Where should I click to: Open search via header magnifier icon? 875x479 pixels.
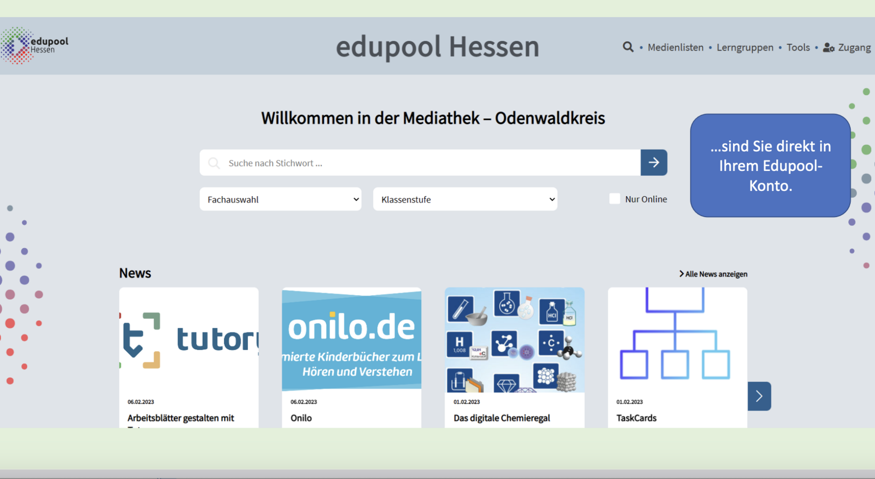coord(628,47)
